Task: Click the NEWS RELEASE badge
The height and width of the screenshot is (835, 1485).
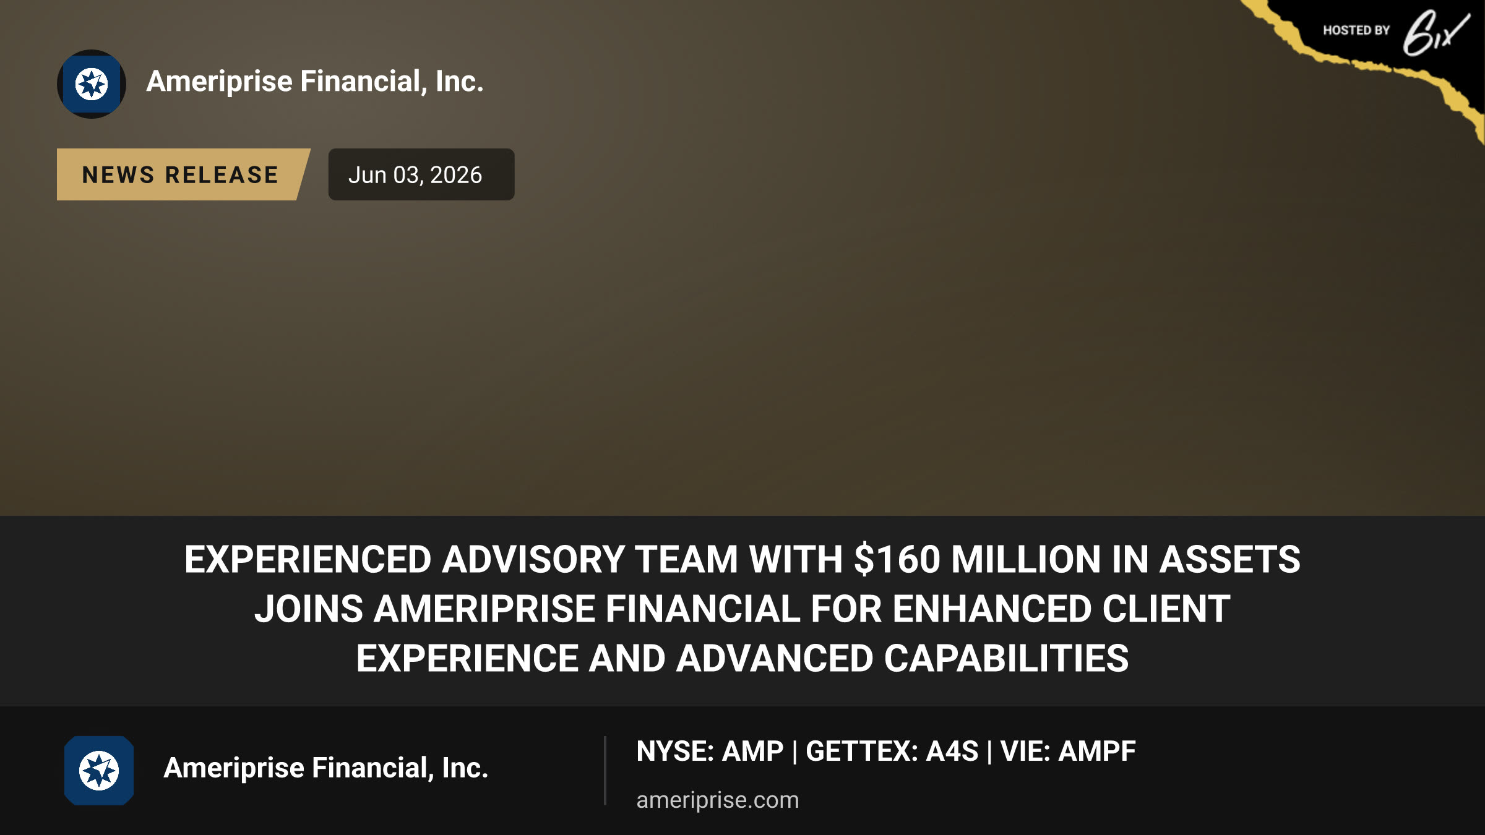Action: tap(183, 174)
